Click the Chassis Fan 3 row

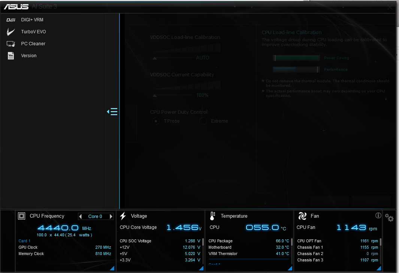point(338,260)
